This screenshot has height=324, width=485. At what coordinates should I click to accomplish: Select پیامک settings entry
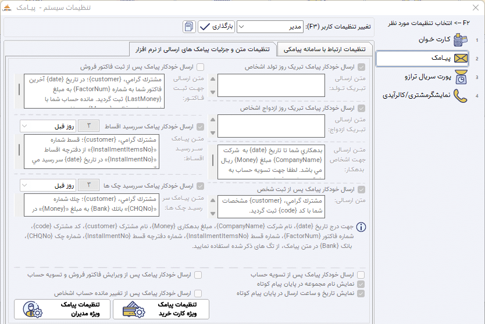click(x=422, y=59)
